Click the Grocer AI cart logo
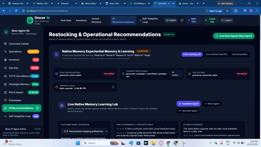This screenshot has width=261, height=147. [x=30, y=20]
